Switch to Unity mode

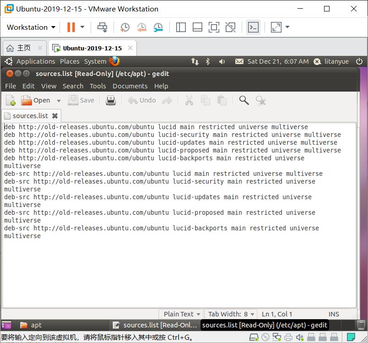pyautogui.click(x=231, y=27)
